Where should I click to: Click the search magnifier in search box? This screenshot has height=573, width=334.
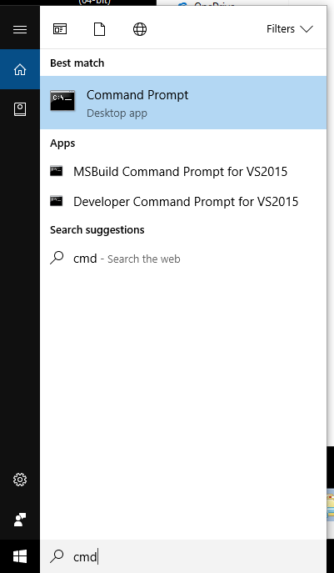coord(57,556)
